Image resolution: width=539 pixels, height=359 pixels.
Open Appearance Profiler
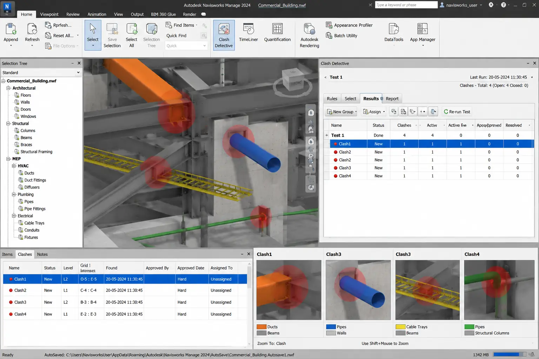[349, 25]
